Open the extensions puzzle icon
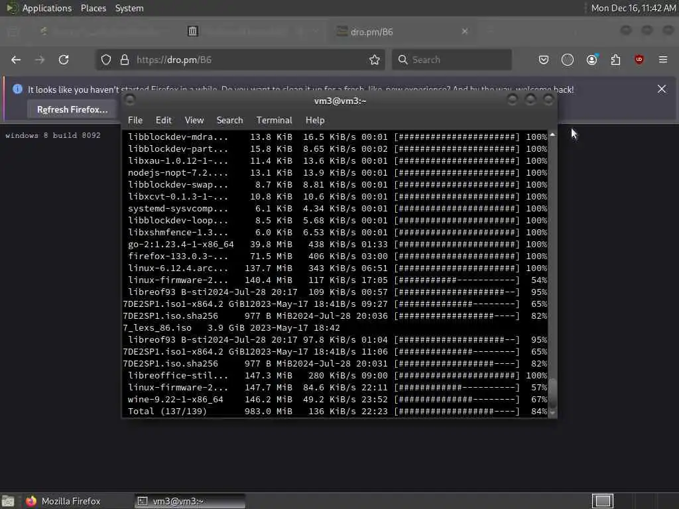 (615, 60)
